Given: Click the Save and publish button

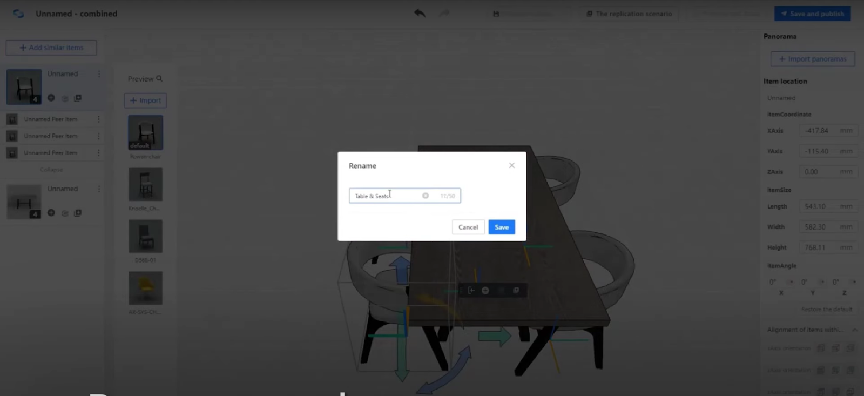Looking at the screenshot, I should tap(813, 14).
